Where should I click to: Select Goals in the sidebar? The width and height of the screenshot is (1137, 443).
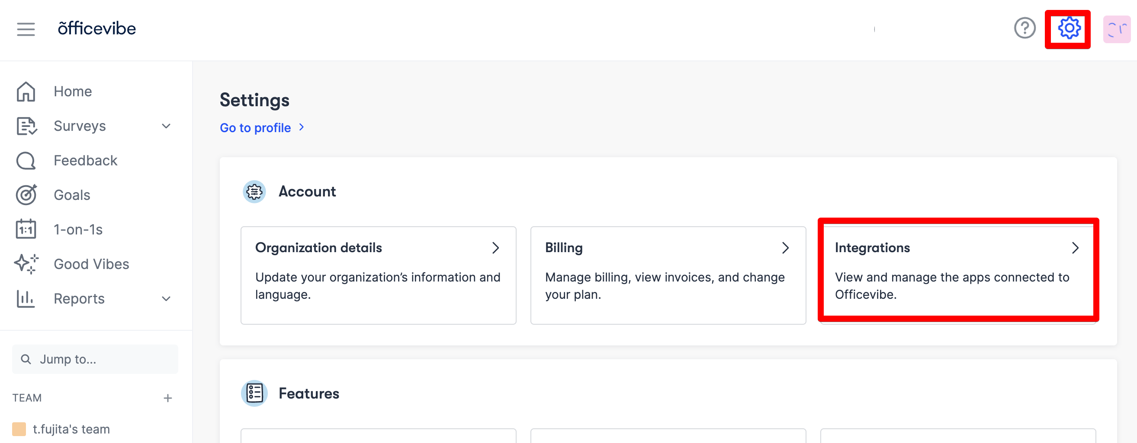pyautogui.click(x=72, y=195)
